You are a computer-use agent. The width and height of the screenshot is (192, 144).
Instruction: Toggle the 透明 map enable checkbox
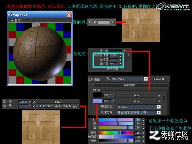34,102
